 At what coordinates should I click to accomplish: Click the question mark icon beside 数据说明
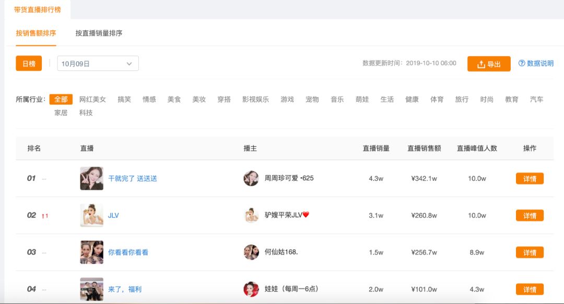(x=522, y=64)
